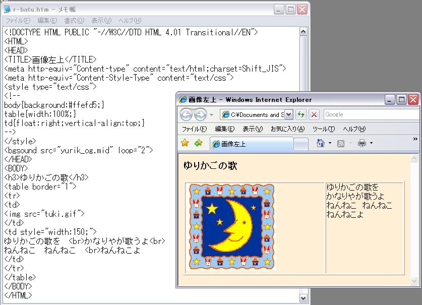Open the recent pages dropdown next to Forward

[x=212, y=115]
